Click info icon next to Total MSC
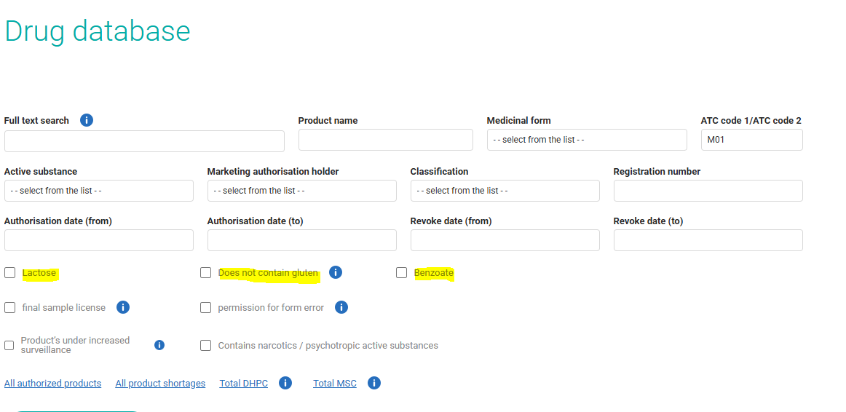Image resolution: width=846 pixels, height=412 pixels. pos(374,383)
